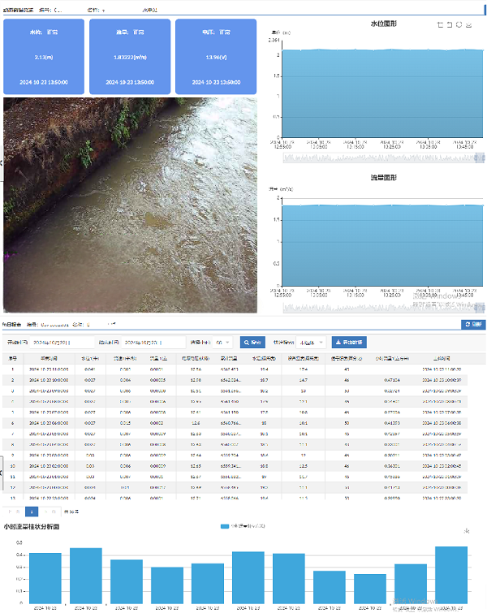Click save-as-image icon on water level chart
Screen dimensions: 487x613
(x=469, y=25)
